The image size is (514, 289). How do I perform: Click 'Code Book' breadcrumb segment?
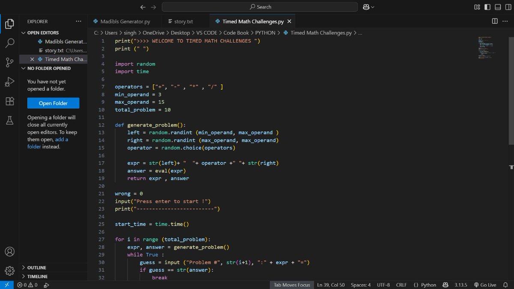point(237,33)
